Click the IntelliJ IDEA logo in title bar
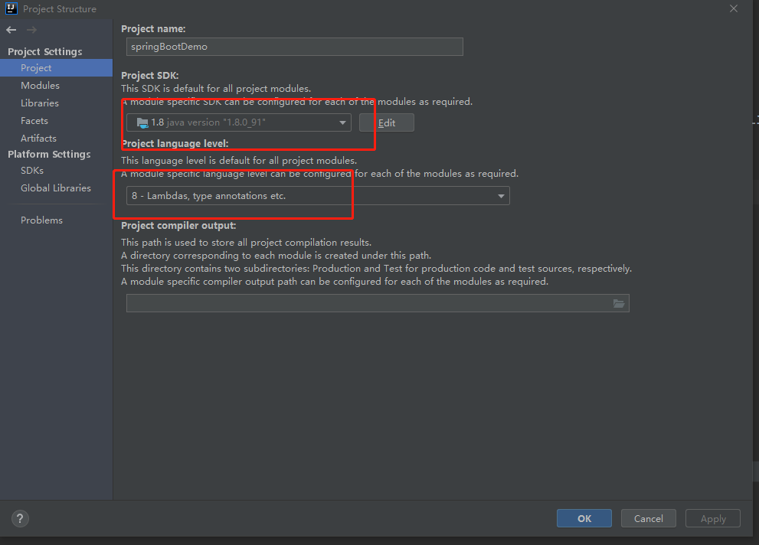This screenshot has height=545, width=759. coord(11,8)
